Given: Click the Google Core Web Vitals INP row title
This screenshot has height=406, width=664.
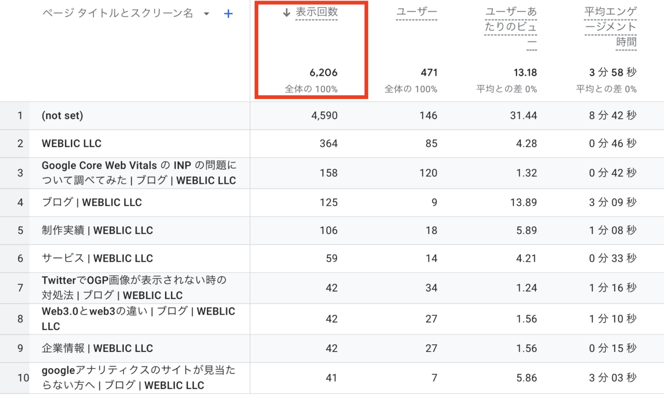Looking at the screenshot, I should pos(139,173).
